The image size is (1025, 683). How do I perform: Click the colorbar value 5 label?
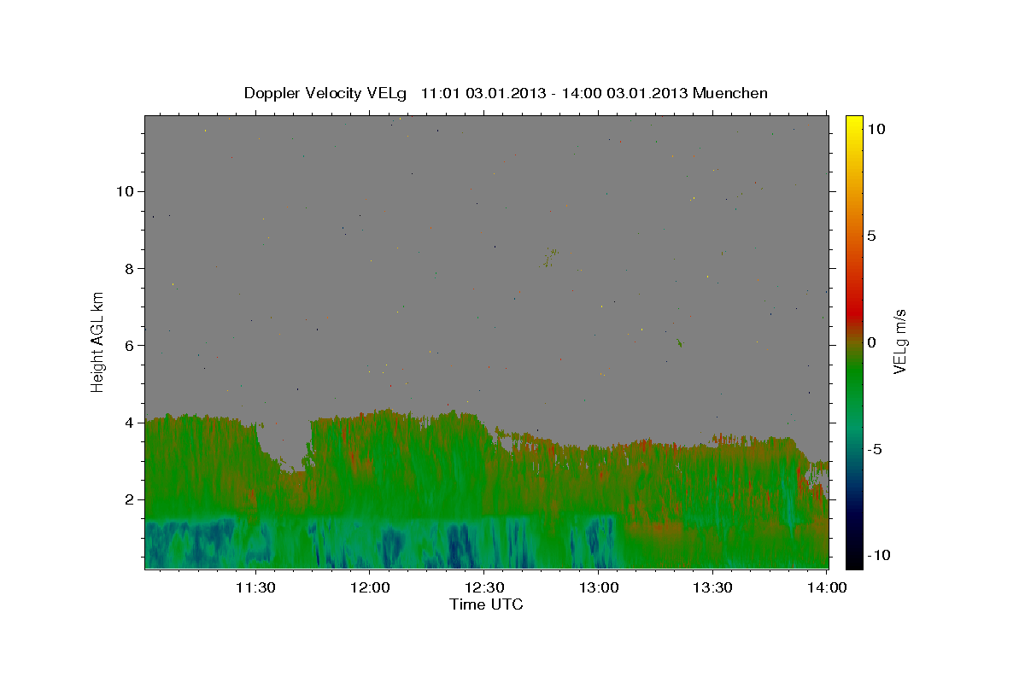tap(871, 236)
